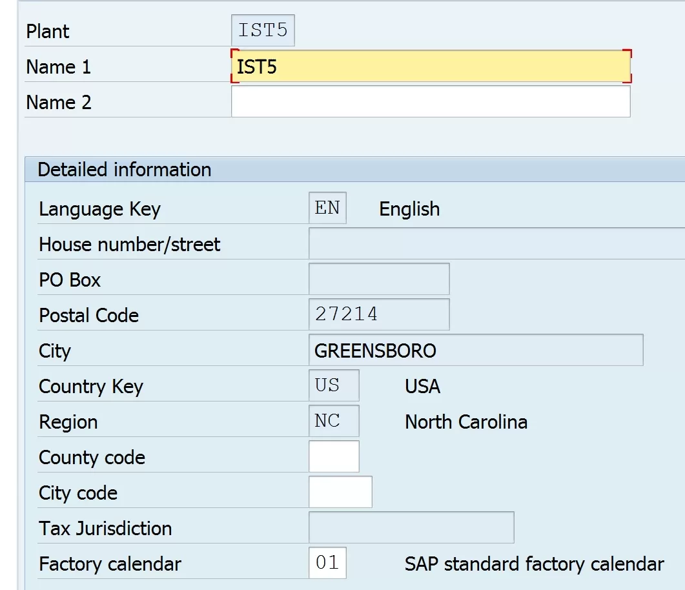This screenshot has height=590, width=685.
Task: Click the Name 2 label
Action: tap(59, 102)
